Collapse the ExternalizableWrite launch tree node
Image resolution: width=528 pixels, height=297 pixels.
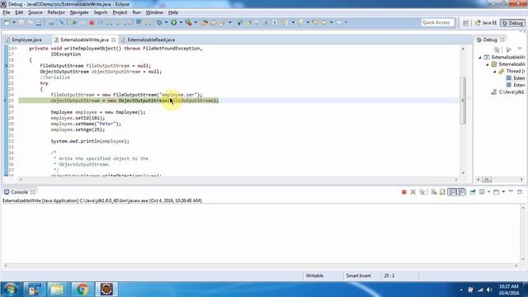(480, 57)
